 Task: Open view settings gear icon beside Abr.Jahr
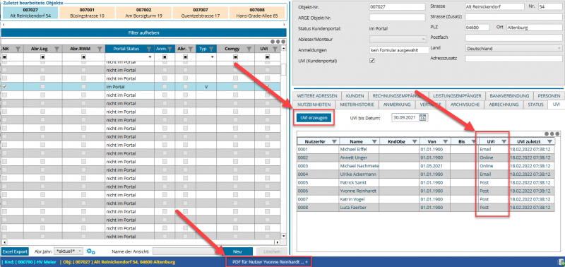[x=91, y=251]
